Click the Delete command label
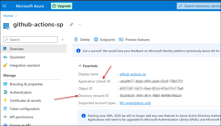 pyautogui.click(x=85, y=40)
